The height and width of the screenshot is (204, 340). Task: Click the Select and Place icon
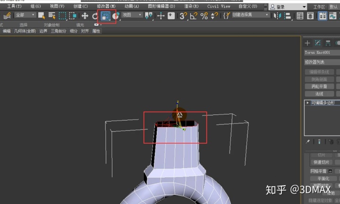[x=116, y=16]
